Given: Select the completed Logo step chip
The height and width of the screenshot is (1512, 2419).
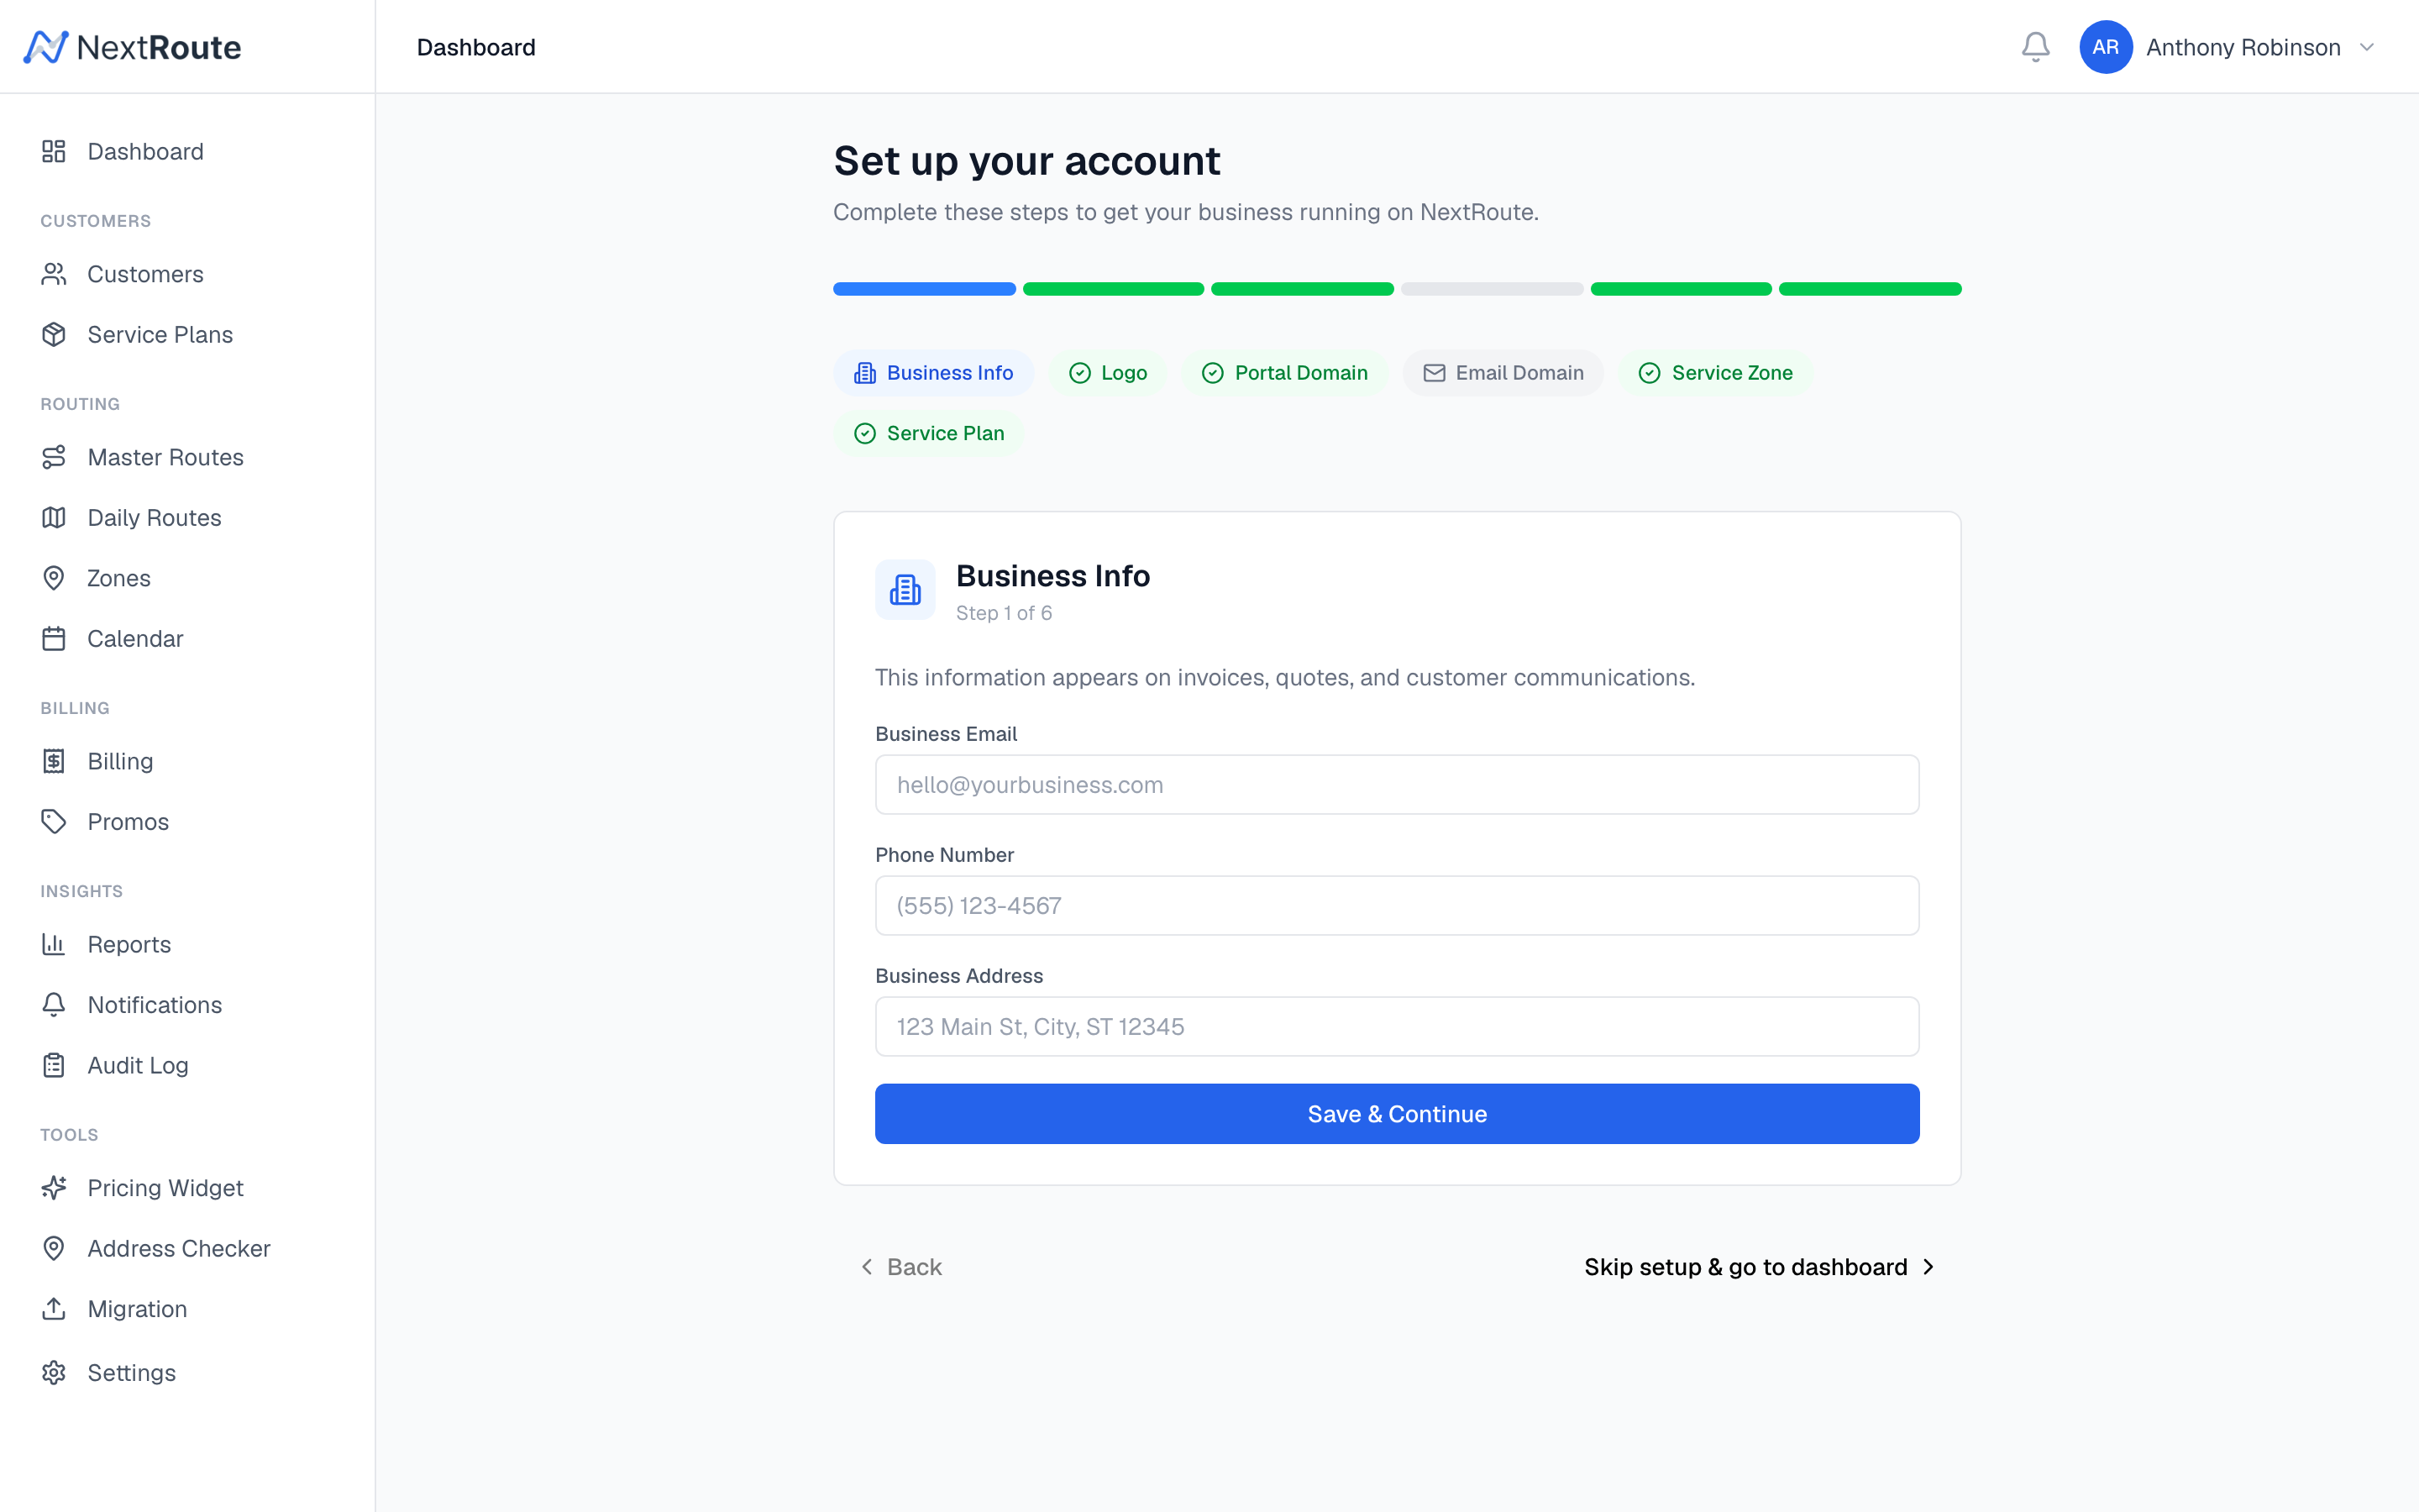Looking at the screenshot, I should pos(1108,372).
